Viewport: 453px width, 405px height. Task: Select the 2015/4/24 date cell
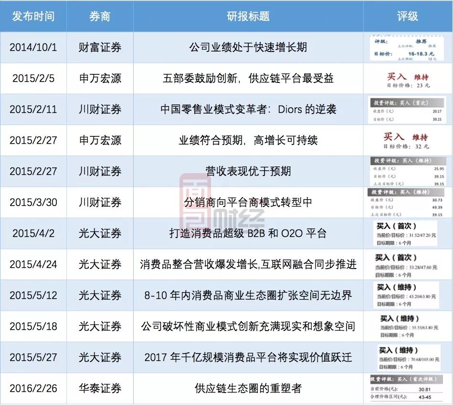pos(33,264)
